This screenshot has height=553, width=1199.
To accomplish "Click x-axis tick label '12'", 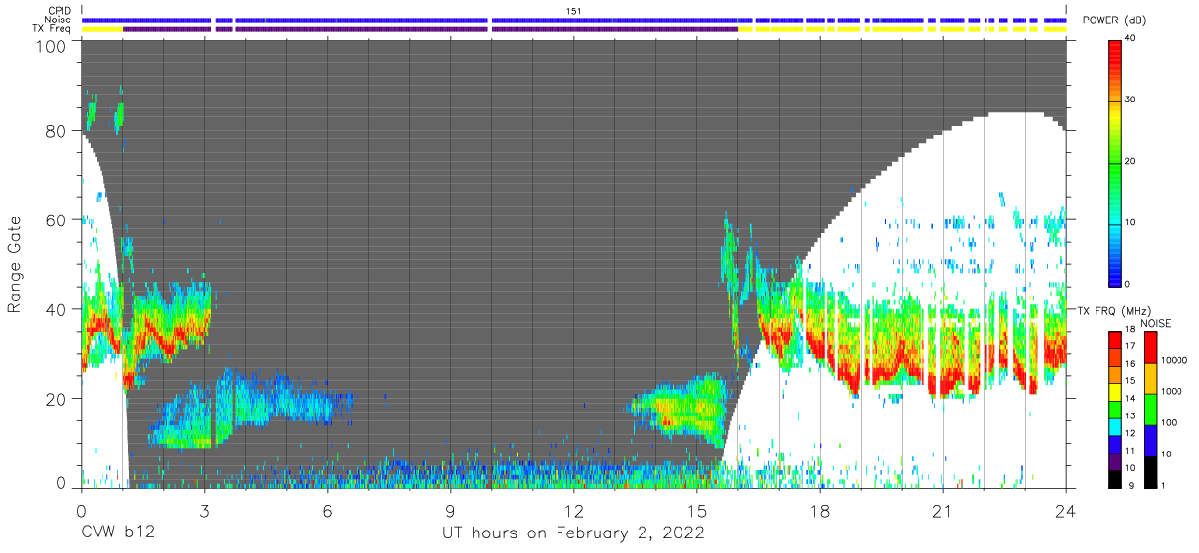I will point(574,509).
